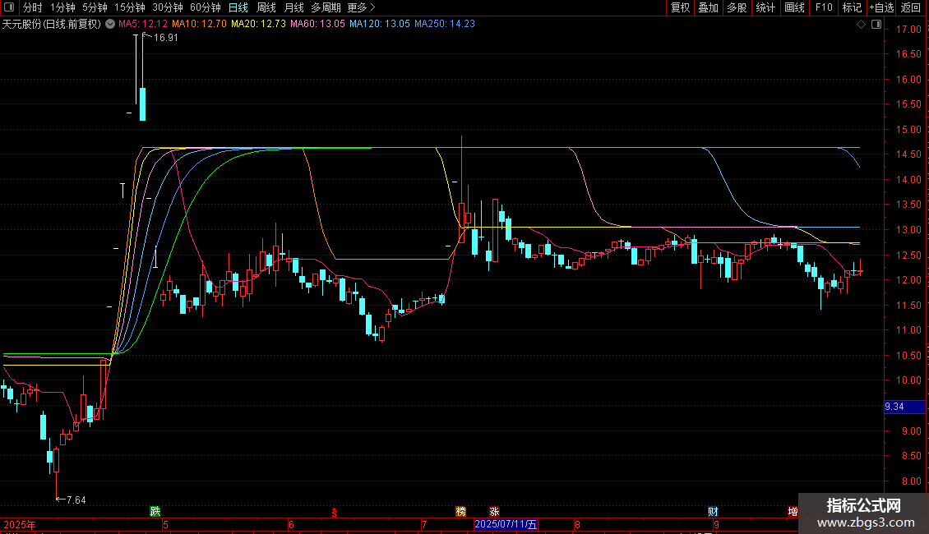Click 返回 to go back

pos(911,7)
